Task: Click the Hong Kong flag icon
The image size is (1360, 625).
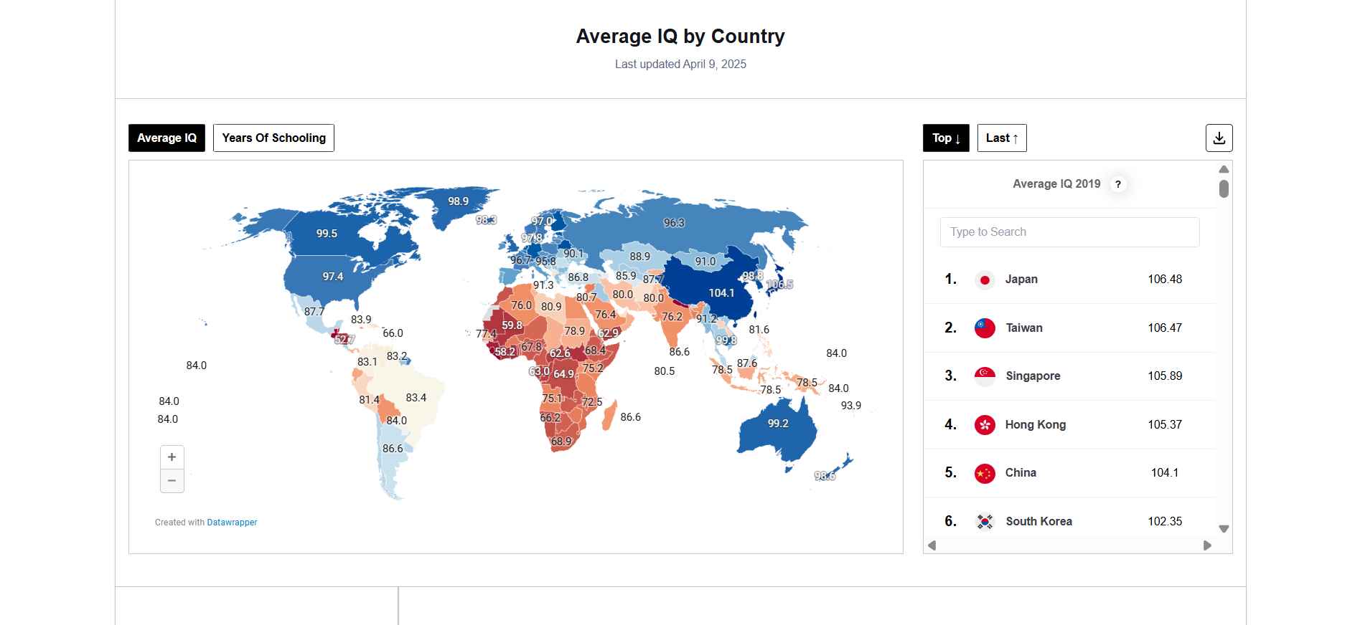Action: coord(984,424)
